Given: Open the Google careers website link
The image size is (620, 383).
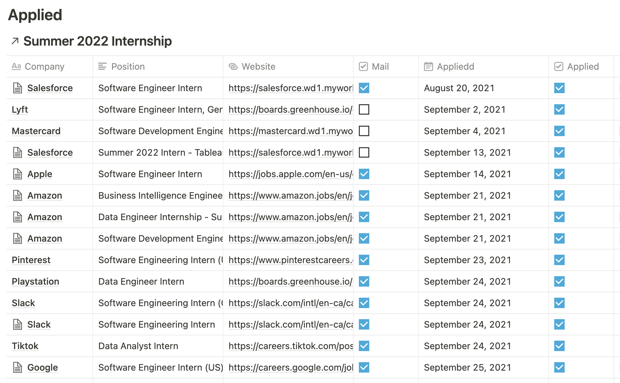Looking at the screenshot, I should (290, 367).
